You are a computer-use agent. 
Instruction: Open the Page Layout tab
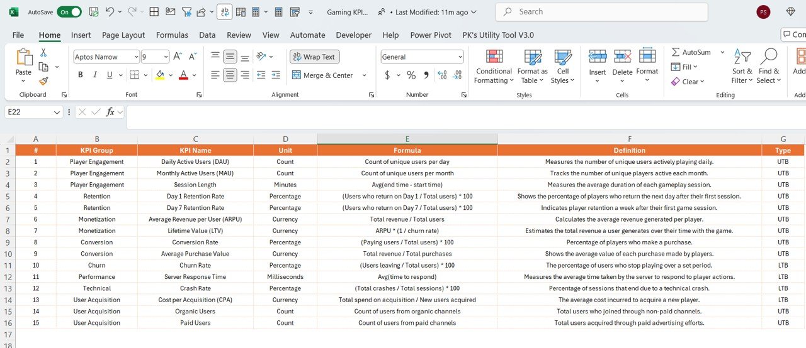pyautogui.click(x=123, y=35)
